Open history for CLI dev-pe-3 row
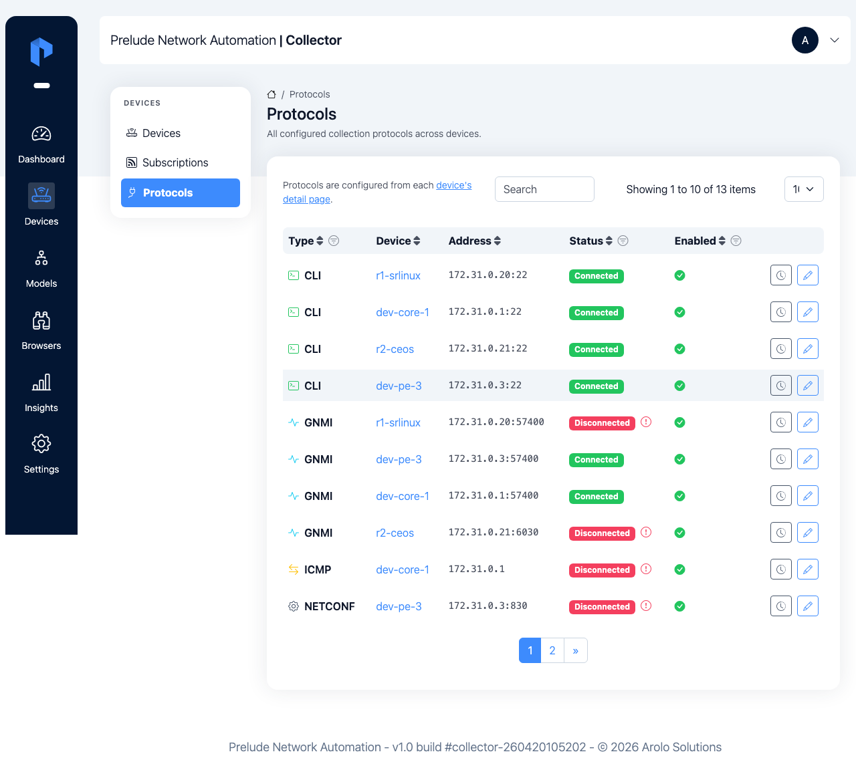 (x=781, y=386)
